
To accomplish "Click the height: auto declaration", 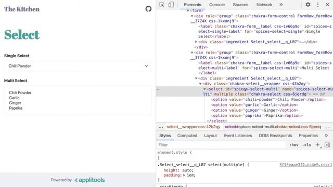I will coord(178,170).
